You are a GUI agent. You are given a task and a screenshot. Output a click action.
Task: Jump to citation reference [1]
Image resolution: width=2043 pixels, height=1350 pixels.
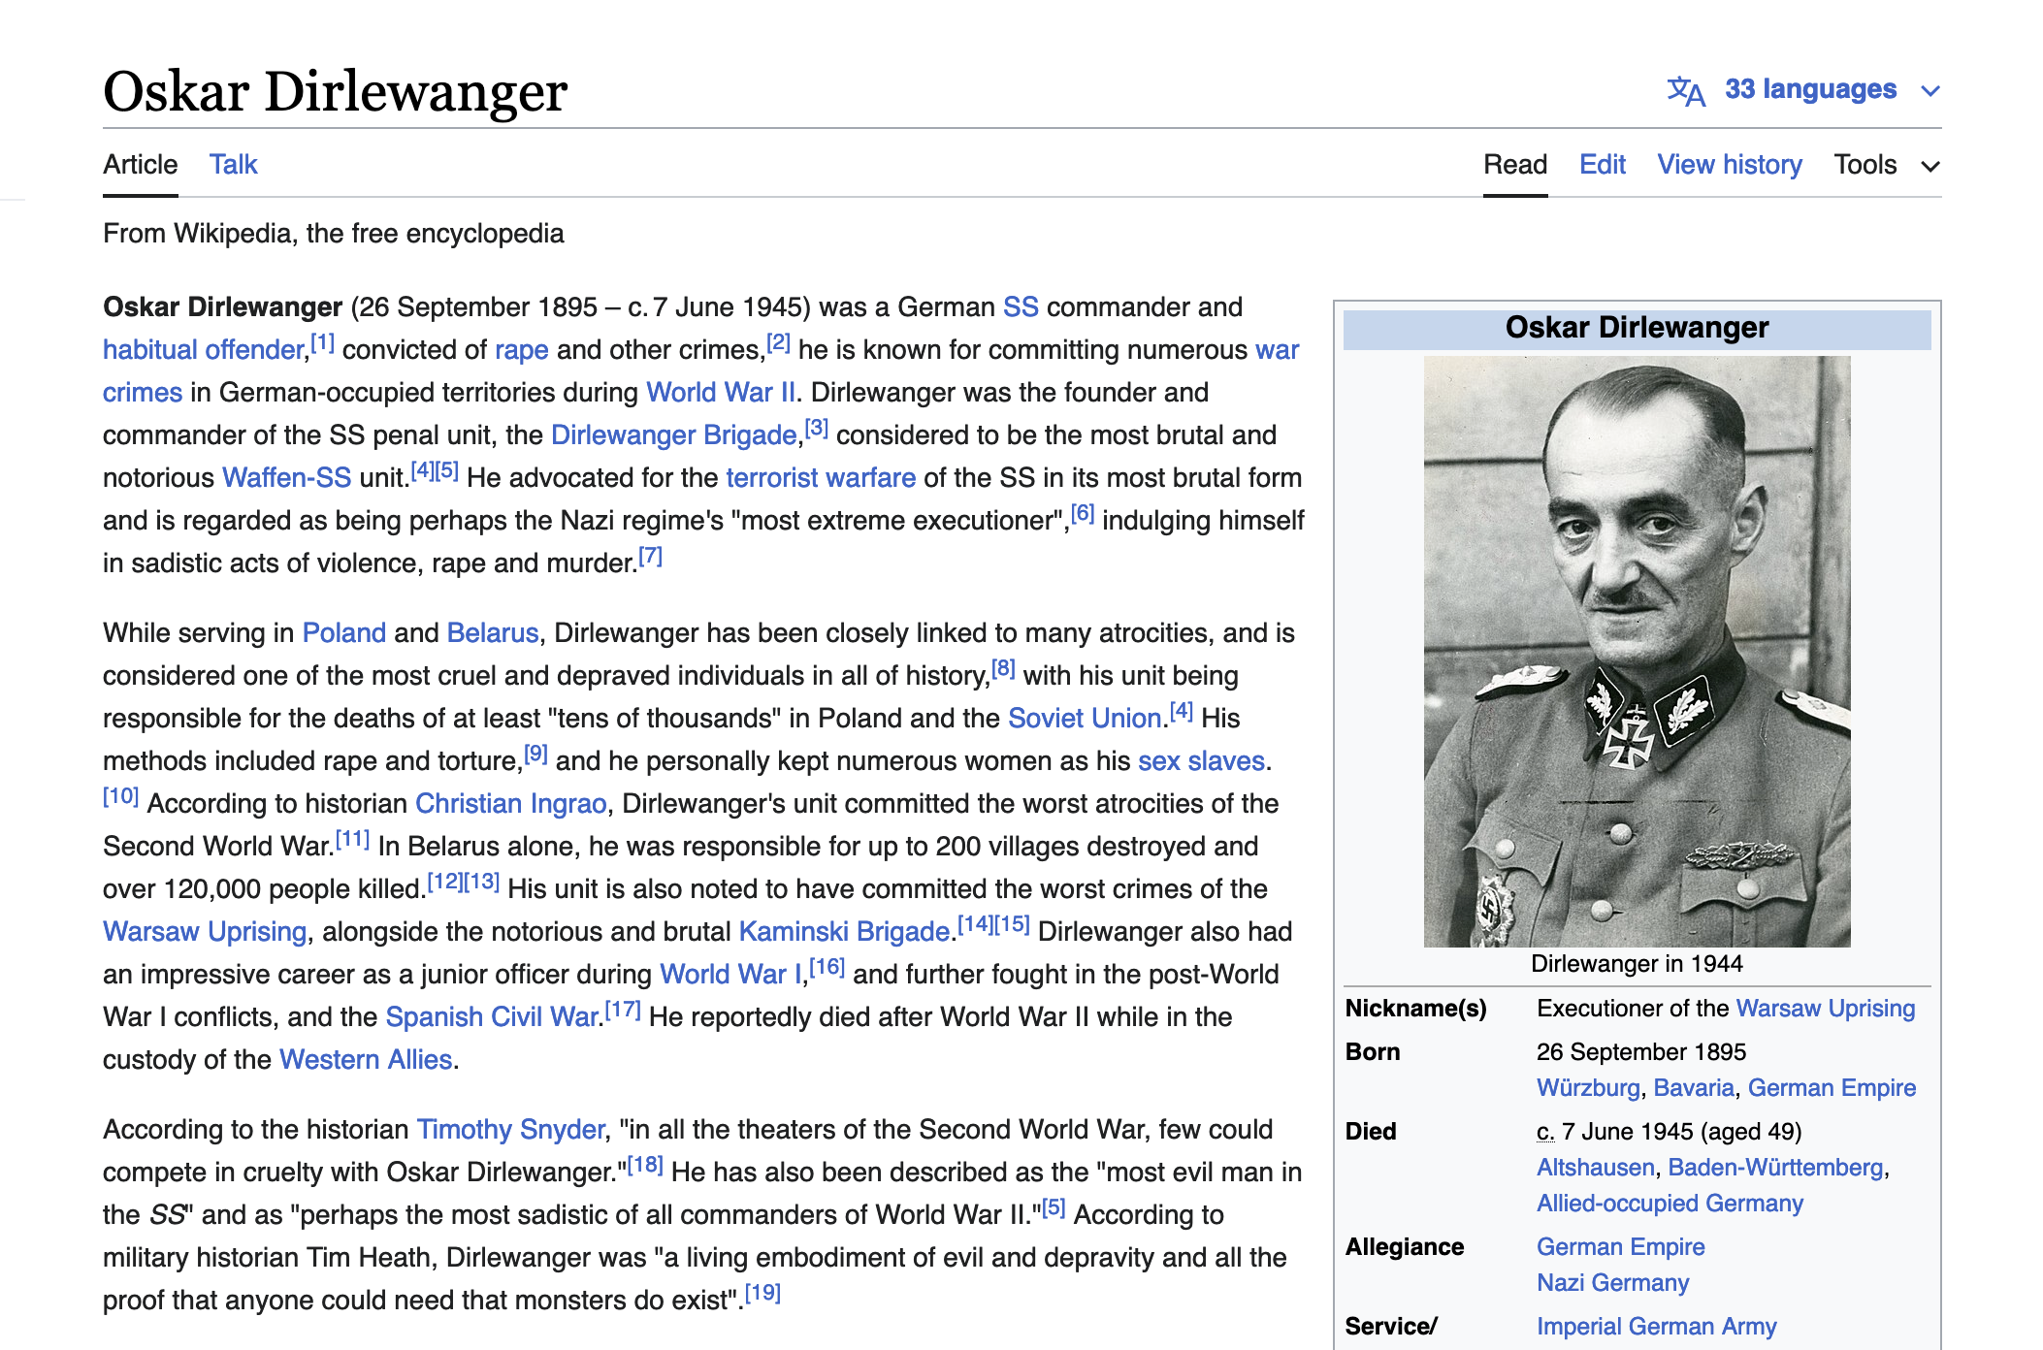pos(323,342)
